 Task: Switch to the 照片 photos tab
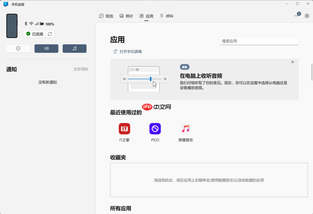coord(127,16)
